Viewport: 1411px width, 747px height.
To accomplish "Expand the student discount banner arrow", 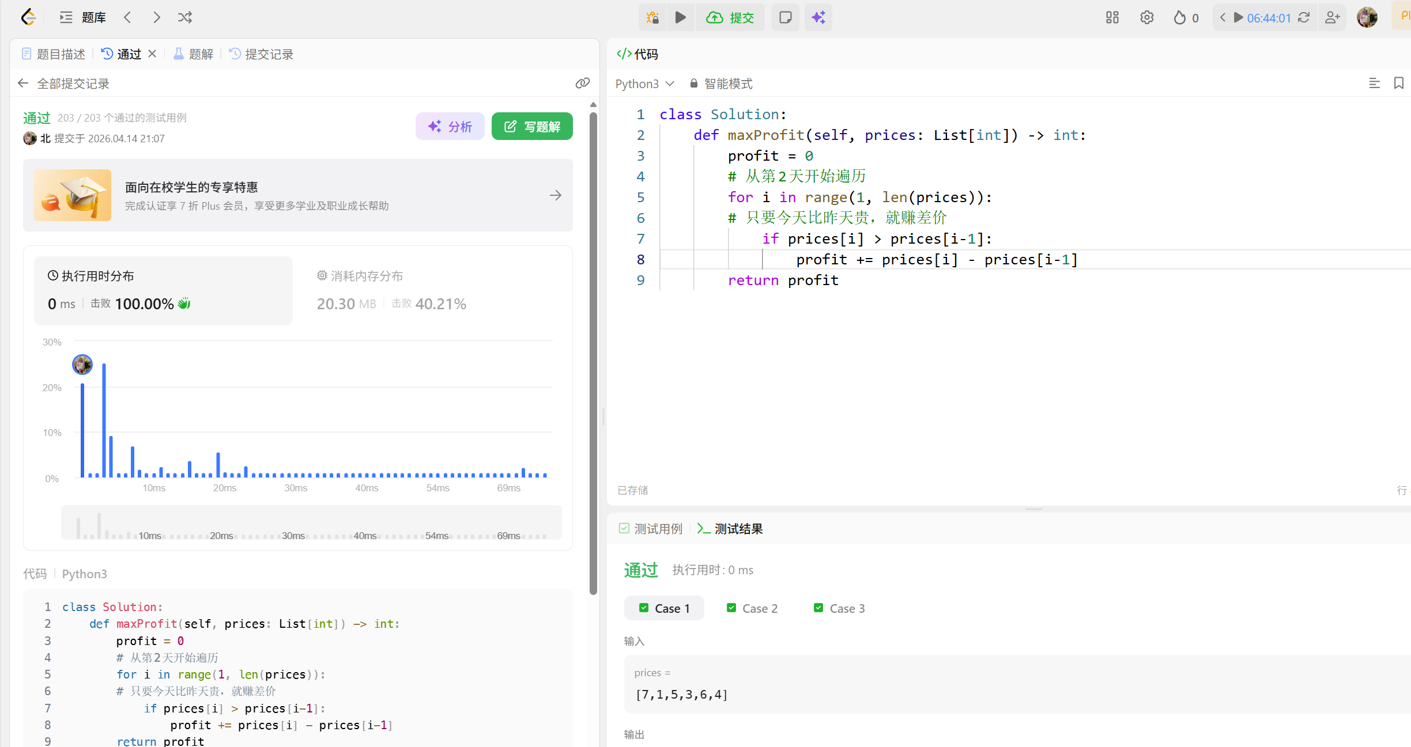I will coord(555,195).
